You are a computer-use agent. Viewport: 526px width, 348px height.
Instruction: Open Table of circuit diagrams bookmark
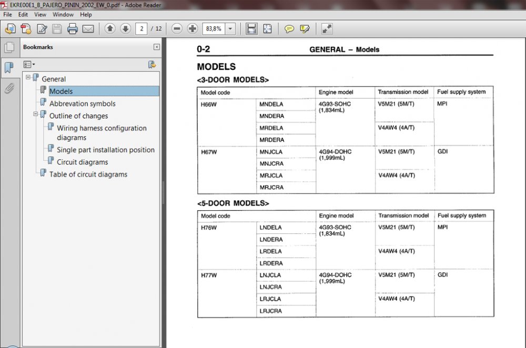click(x=88, y=175)
